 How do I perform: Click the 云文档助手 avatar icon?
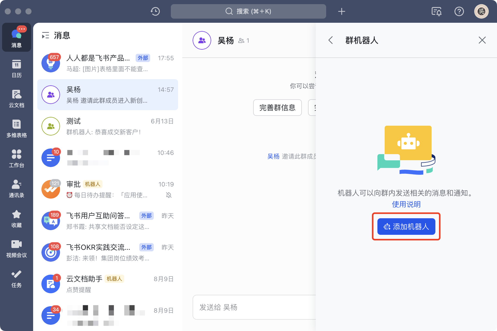point(51,284)
